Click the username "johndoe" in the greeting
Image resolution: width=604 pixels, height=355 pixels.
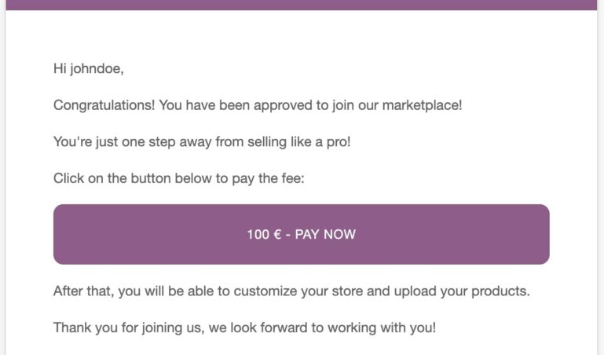97,68
